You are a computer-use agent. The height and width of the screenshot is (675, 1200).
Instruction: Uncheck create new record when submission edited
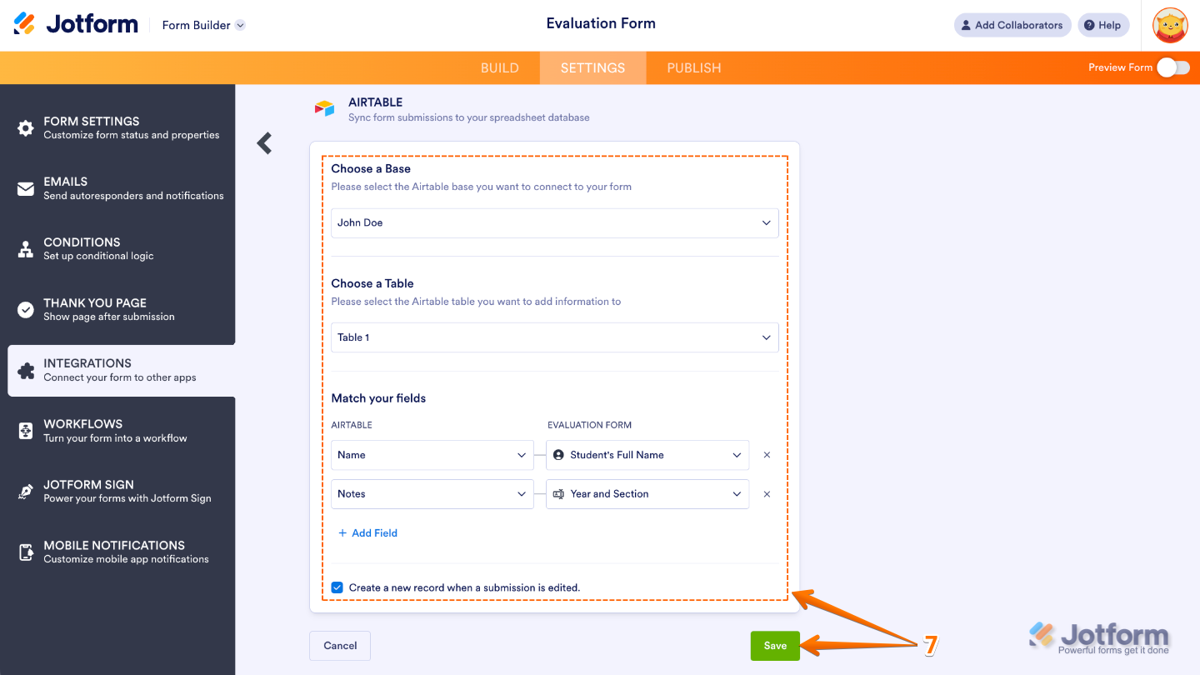tap(337, 587)
